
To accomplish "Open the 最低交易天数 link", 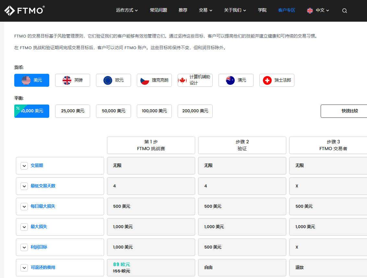I will [43, 186].
